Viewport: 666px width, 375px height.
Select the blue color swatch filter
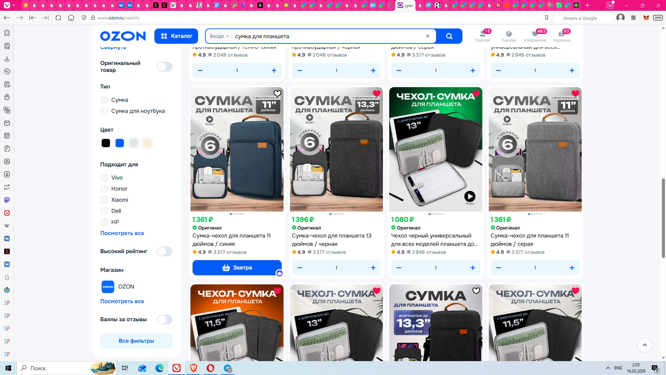[120, 143]
